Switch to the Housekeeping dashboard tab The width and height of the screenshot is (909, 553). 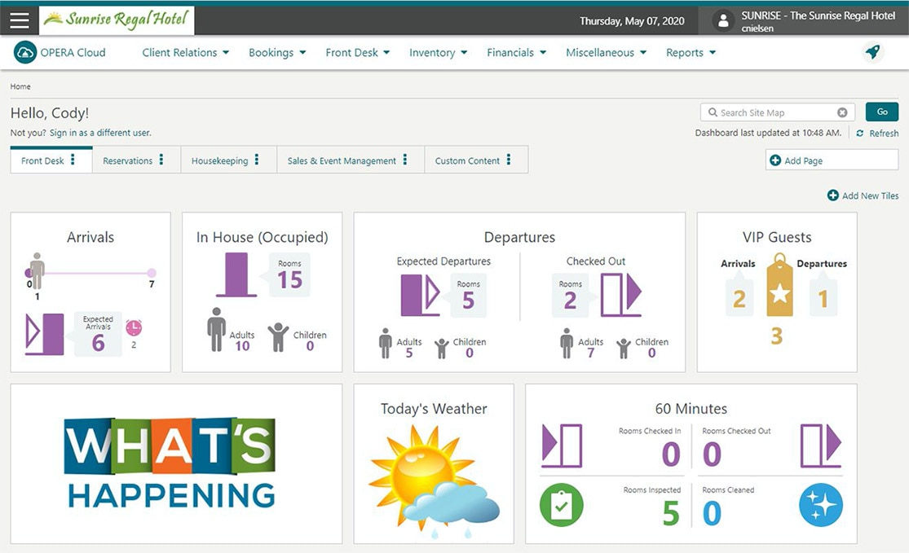[x=219, y=161]
